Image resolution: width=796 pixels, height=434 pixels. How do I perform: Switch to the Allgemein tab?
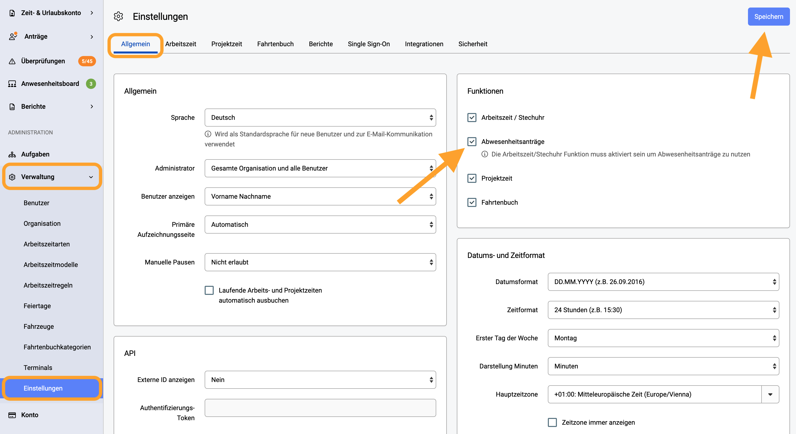pos(135,44)
